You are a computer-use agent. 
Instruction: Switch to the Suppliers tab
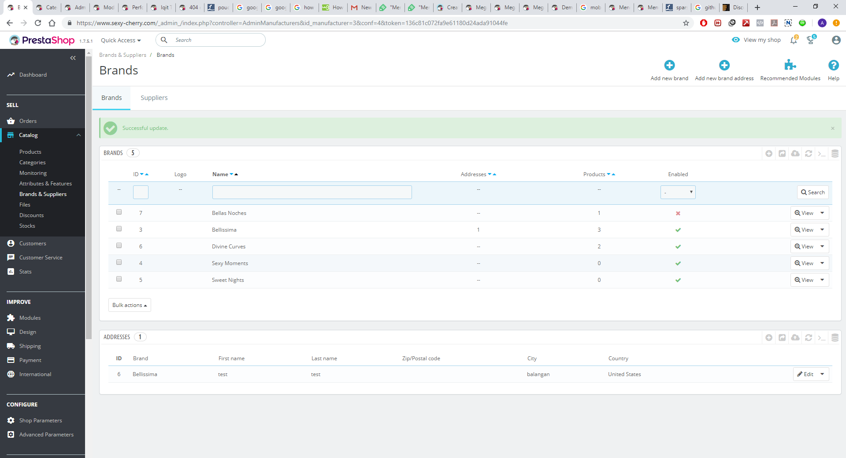click(x=154, y=98)
